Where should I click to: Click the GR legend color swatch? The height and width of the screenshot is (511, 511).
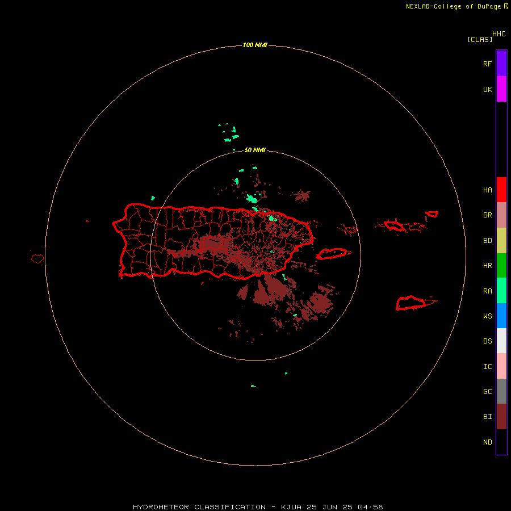501,215
